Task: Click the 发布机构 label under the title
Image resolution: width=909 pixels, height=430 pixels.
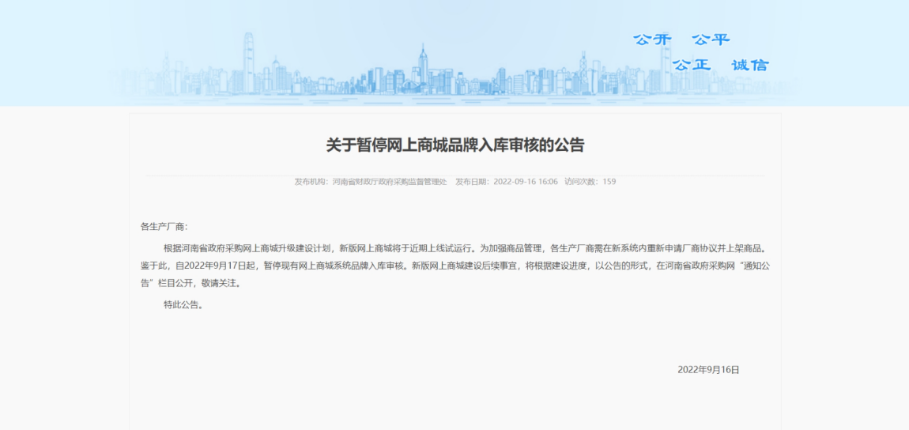Action: [311, 182]
